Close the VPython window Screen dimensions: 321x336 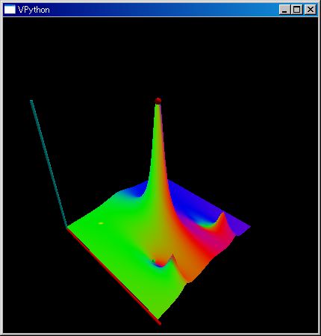pos(311,10)
